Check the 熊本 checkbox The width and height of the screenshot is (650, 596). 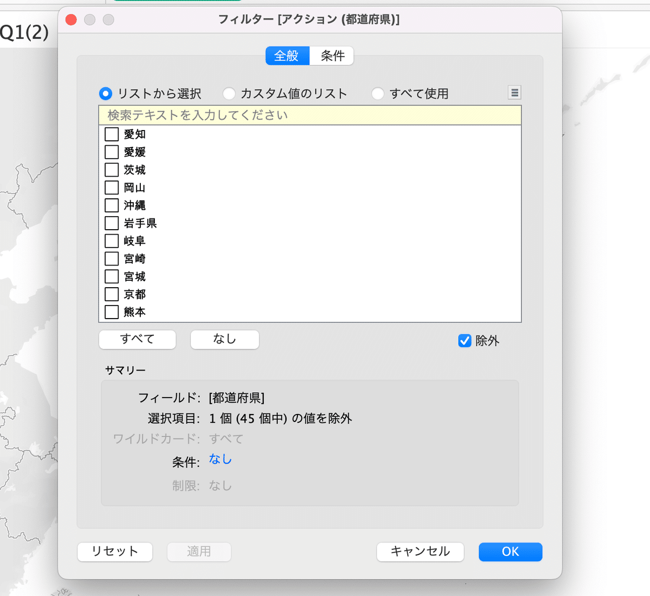(x=111, y=312)
